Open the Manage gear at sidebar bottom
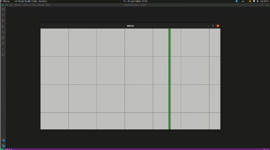Viewport: 270px width, 150px height. click(x=3, y=145)
